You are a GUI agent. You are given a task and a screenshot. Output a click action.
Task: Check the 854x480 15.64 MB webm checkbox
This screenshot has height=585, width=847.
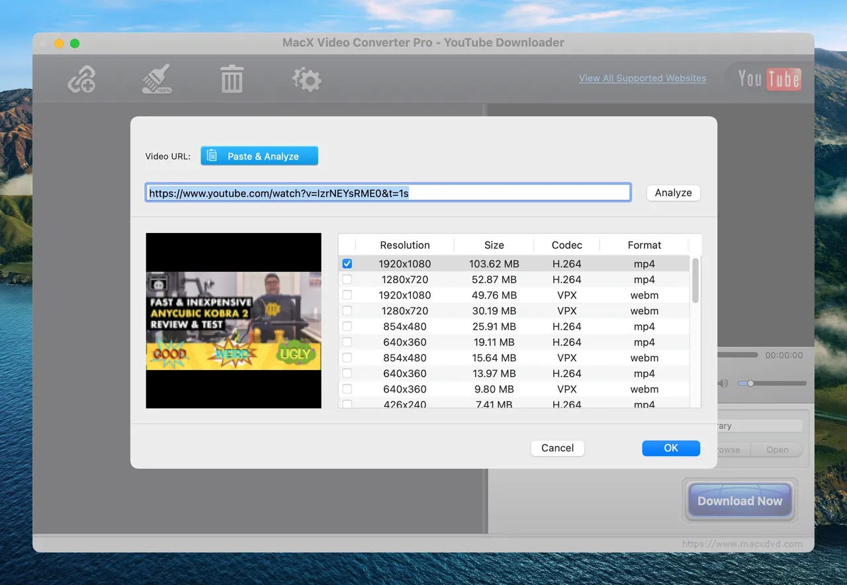(347, 357)
